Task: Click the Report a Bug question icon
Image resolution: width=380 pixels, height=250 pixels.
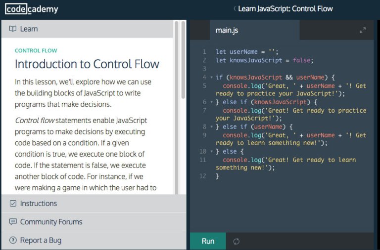Action: (x=13, y=240)
